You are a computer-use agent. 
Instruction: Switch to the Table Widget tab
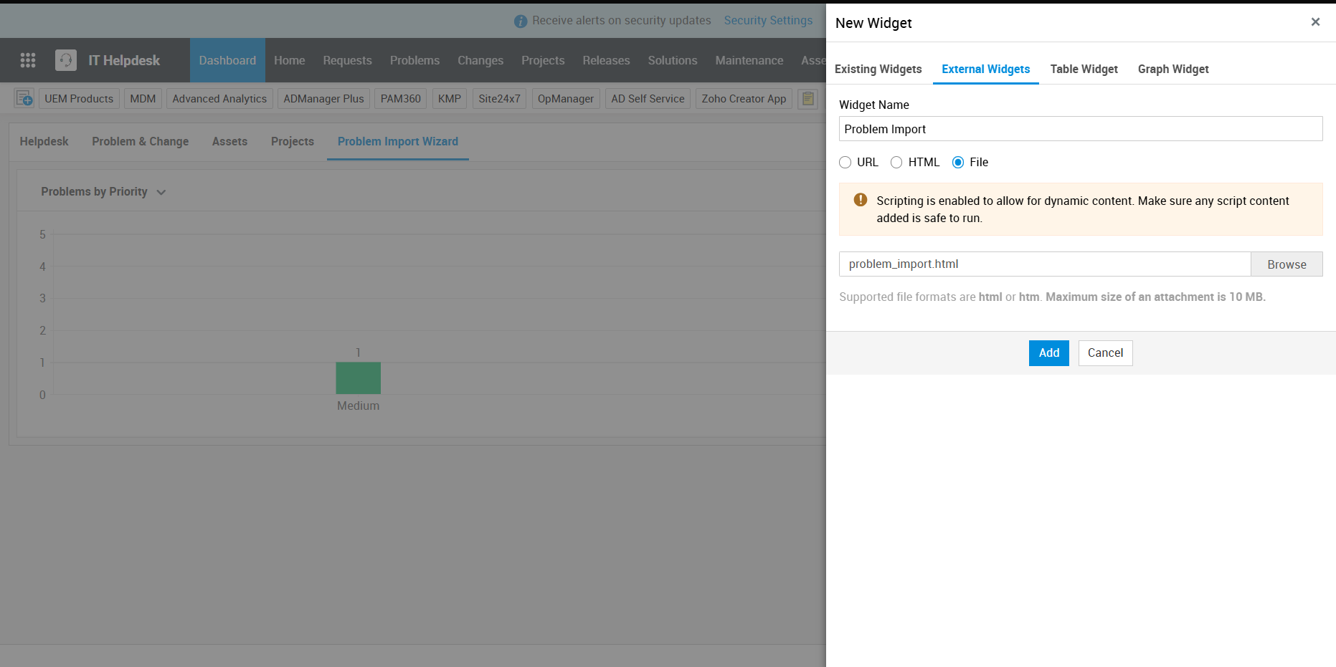coord(1084,69)
